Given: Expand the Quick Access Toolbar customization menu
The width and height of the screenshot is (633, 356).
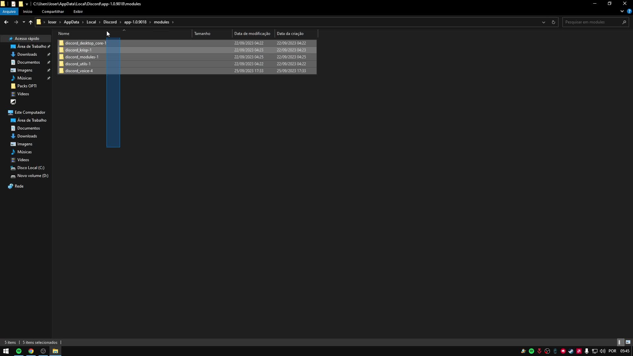Looking at the screenshot, I should pyautogui.click(x=27, y=4).
